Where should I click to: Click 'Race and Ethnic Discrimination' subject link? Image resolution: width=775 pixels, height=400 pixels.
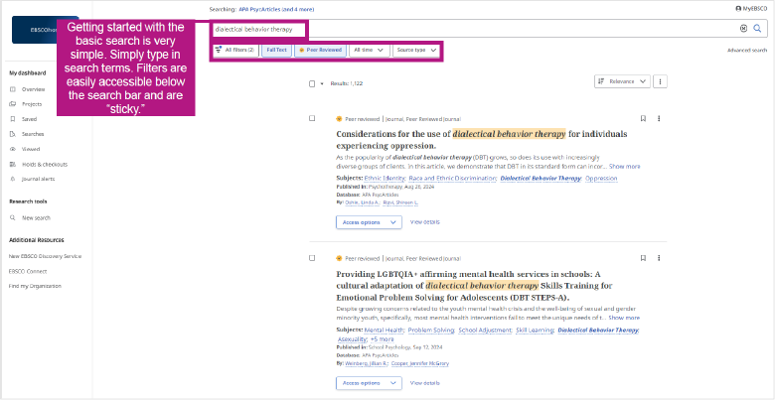(x=453, y=179)
